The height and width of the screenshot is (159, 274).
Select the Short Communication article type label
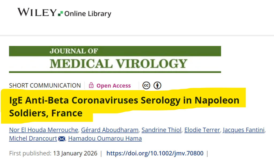click(x=45, y=86)
